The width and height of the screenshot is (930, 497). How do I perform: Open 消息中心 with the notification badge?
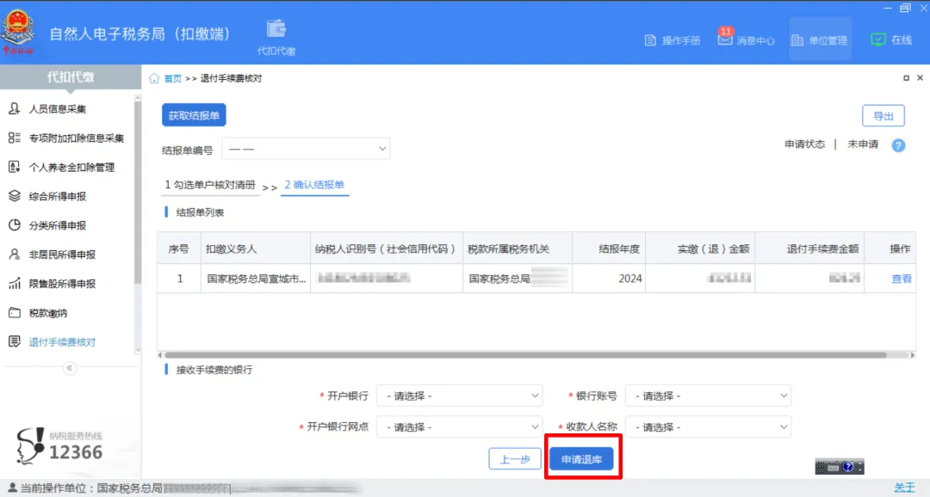pos(748,39)
